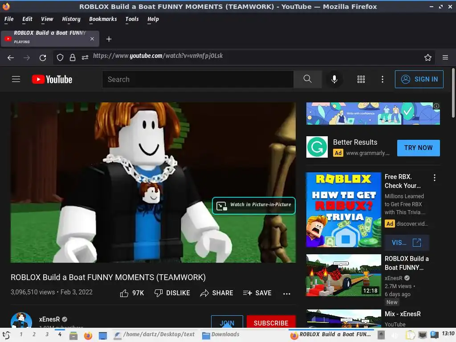Open the Edit menu
The width and height of the screenshot is (456, 342).
27,19
